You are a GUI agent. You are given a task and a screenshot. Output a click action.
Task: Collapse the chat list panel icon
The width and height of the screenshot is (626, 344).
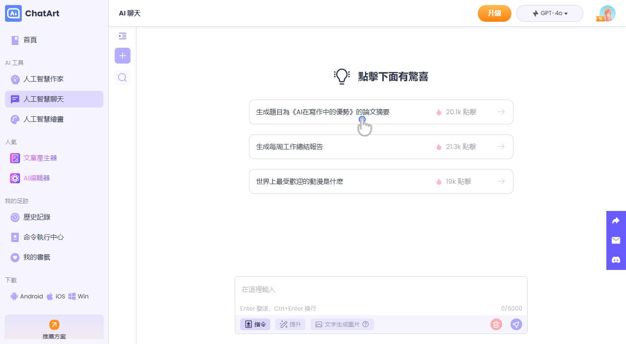click(123, 36)
